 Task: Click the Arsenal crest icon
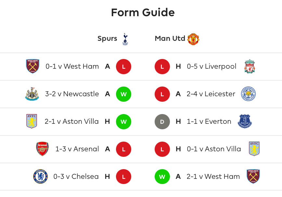coord(42,149)
